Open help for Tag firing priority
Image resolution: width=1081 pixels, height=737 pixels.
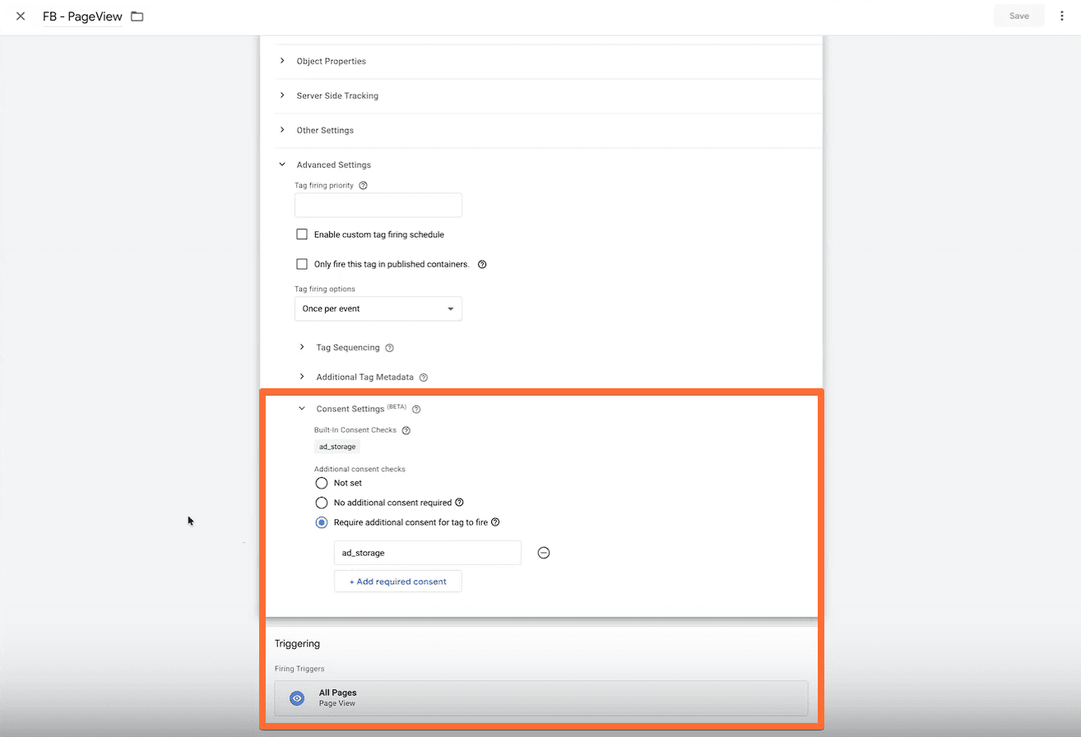(363, 185)
